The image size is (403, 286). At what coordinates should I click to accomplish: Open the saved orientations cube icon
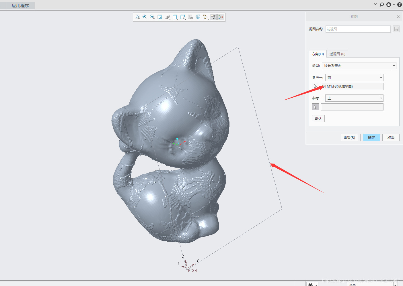[175, 17]
